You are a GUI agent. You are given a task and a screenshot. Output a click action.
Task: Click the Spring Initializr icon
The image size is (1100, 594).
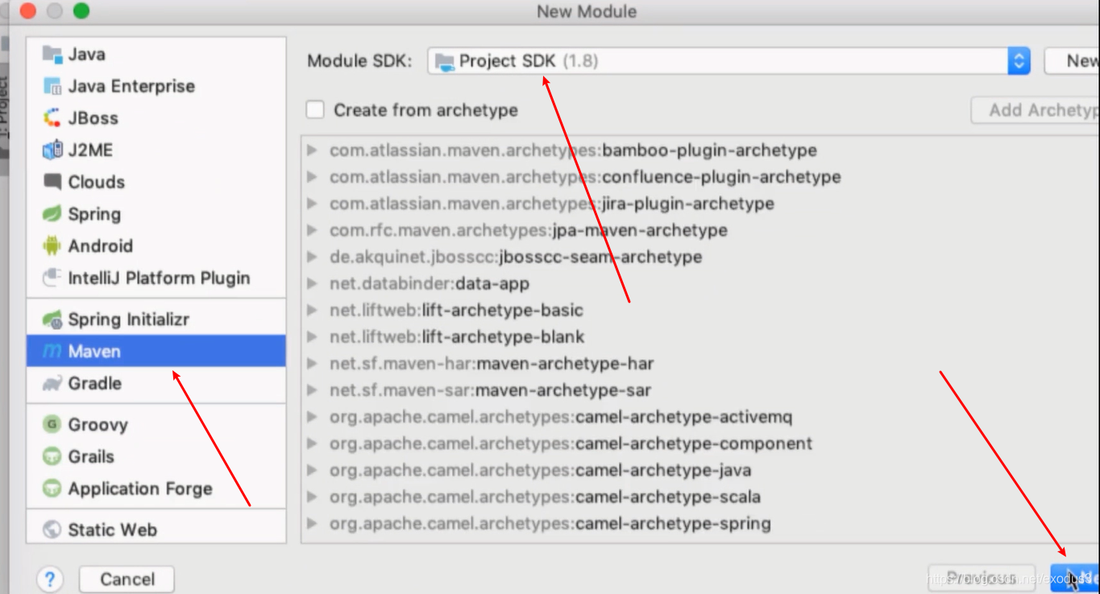pos(52,320)
